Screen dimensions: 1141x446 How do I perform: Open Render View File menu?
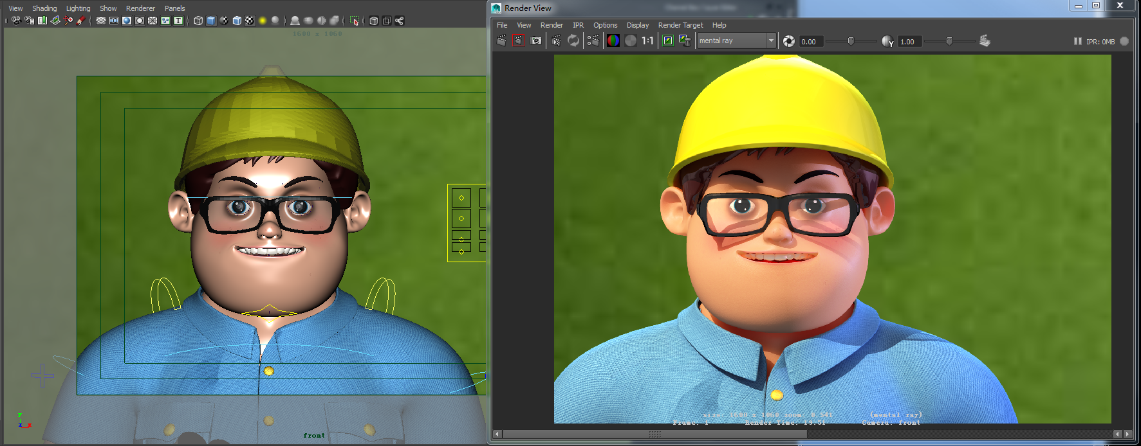coord(502,25)
